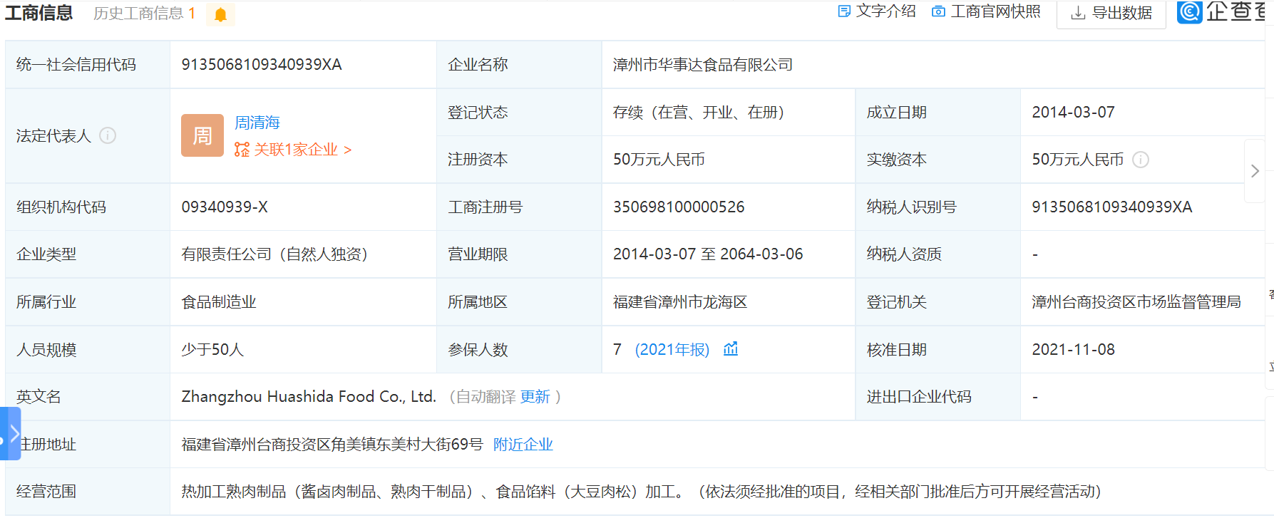Click the 营业期限 label cell
The height and width of the screenshot is (523, 1274).
pos(519,254)
